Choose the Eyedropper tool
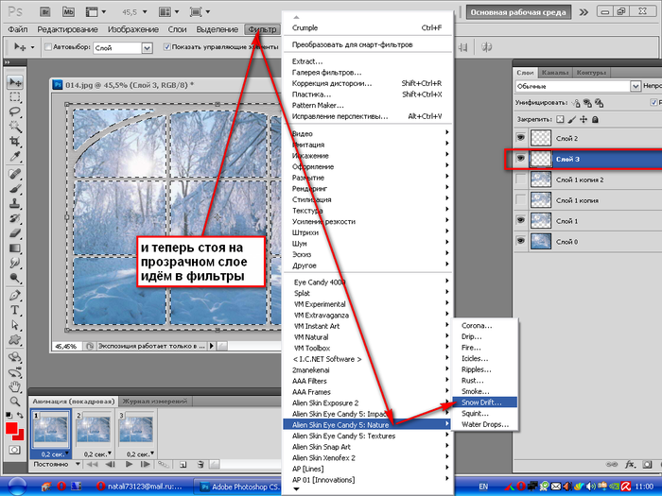This screenshot has width=662, height=496. [15, 158]
